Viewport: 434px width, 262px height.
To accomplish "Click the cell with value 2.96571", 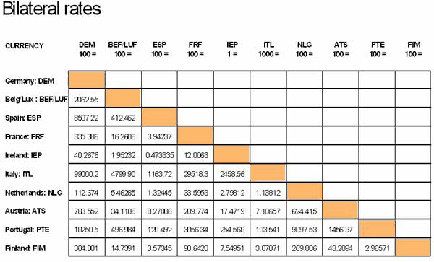I will tap(377, 248).
